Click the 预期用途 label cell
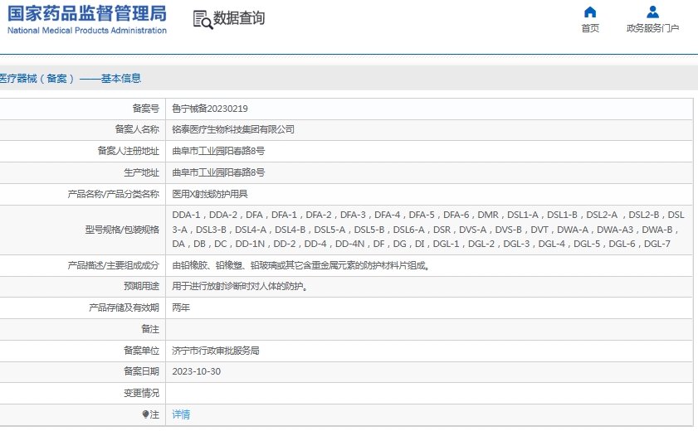The width and height of the screenshot is (698, 431). point(83,286)
